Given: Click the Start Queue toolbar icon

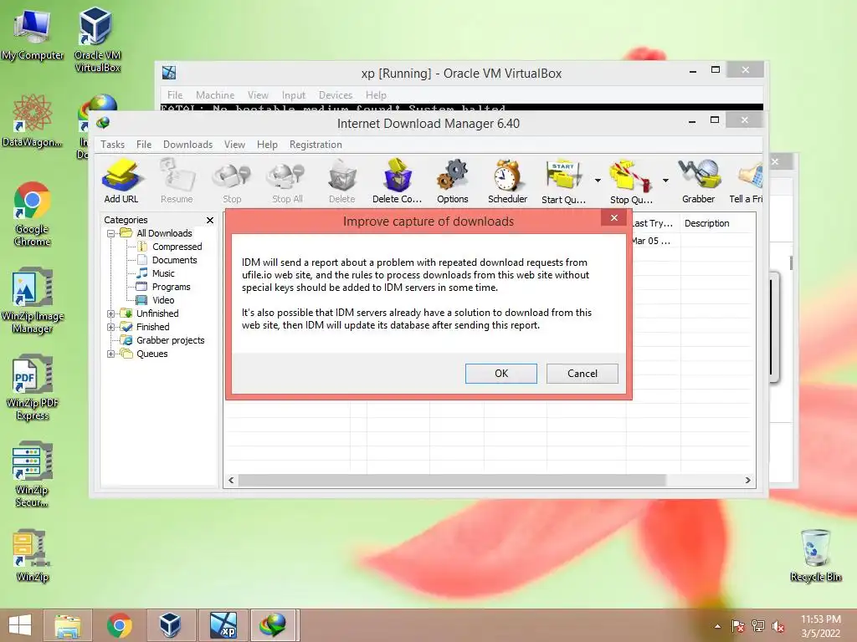Looking at the screenshot, I should coord(563,181).
